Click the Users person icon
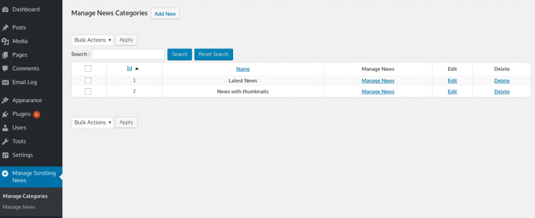Screen dimensions: 535x218 click(x=5, y=128)
